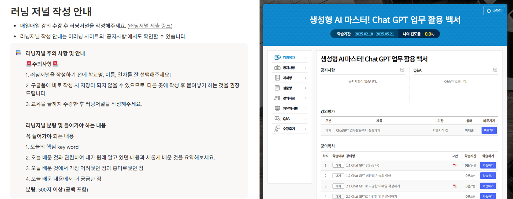513x199 pixels.
Task: Click the 과제방 document icon
Action: click(x=277, y=78)
